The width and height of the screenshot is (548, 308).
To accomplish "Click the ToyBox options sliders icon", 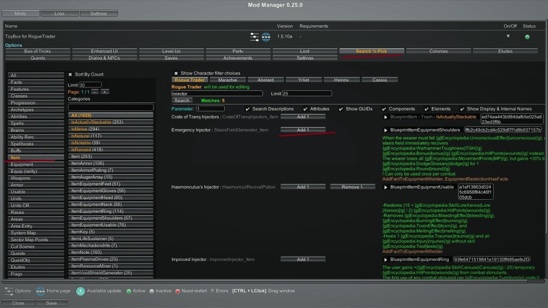I will [254, 37].
